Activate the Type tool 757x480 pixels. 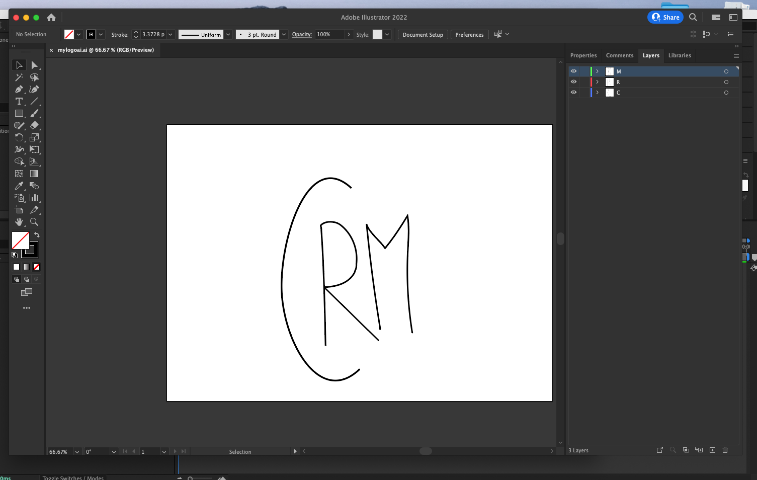click(19, 101)
